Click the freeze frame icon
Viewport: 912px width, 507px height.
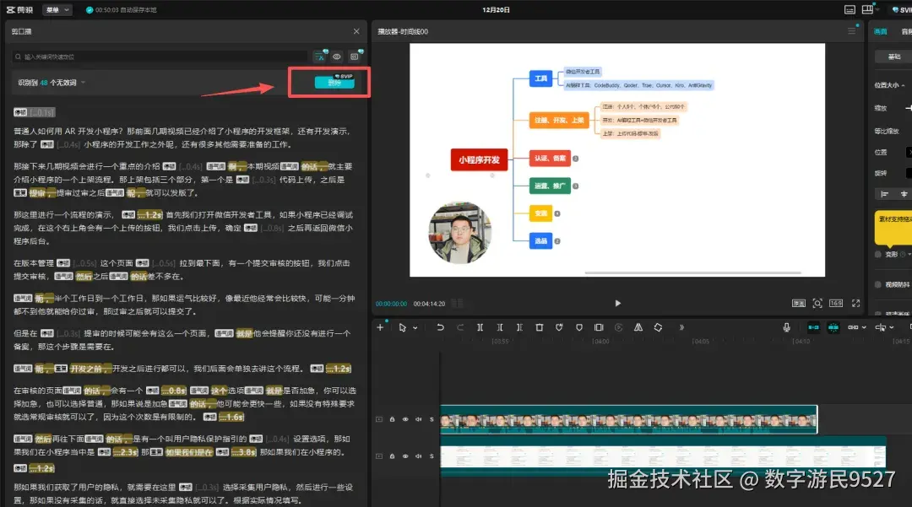[599, 327]
